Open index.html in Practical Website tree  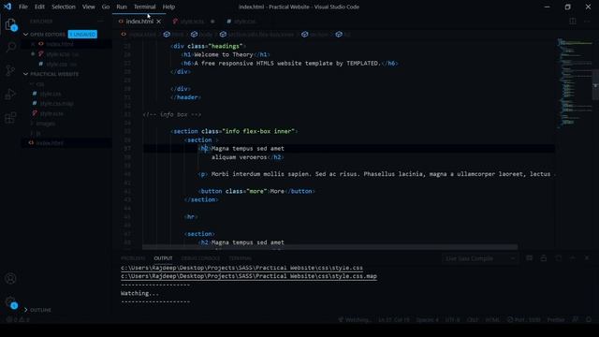pyautogui.click(x=50, y=143)
